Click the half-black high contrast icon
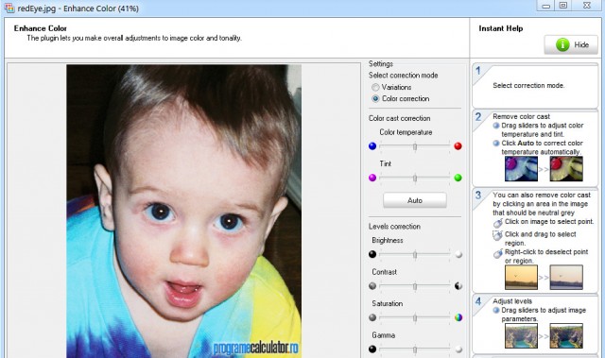 458,286
